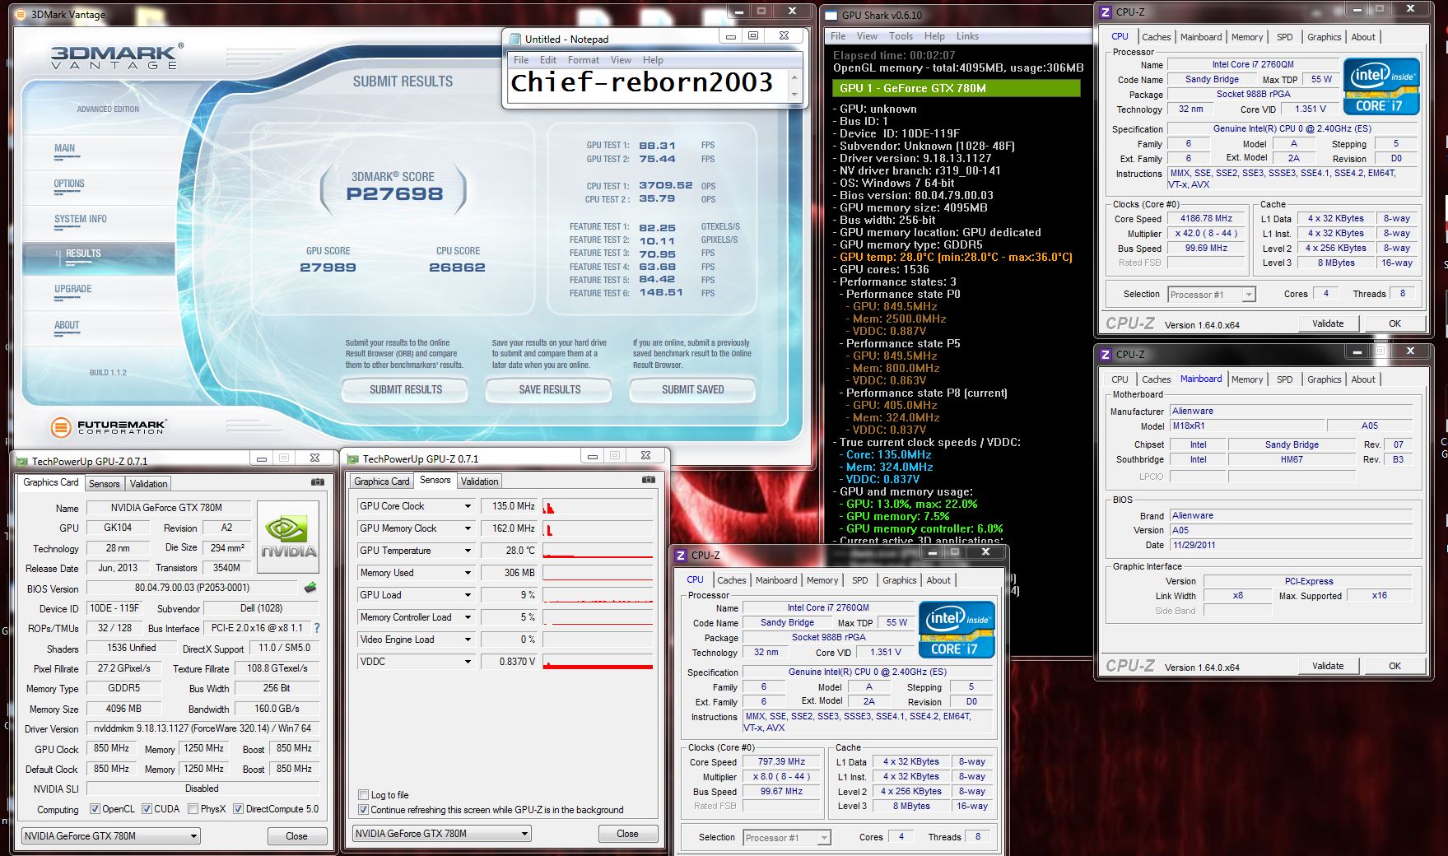Click the Intel Core i7 logo in the 797.39 MHz CPU-Z window
1448x856 pixels.
click(x=957, y=630)
